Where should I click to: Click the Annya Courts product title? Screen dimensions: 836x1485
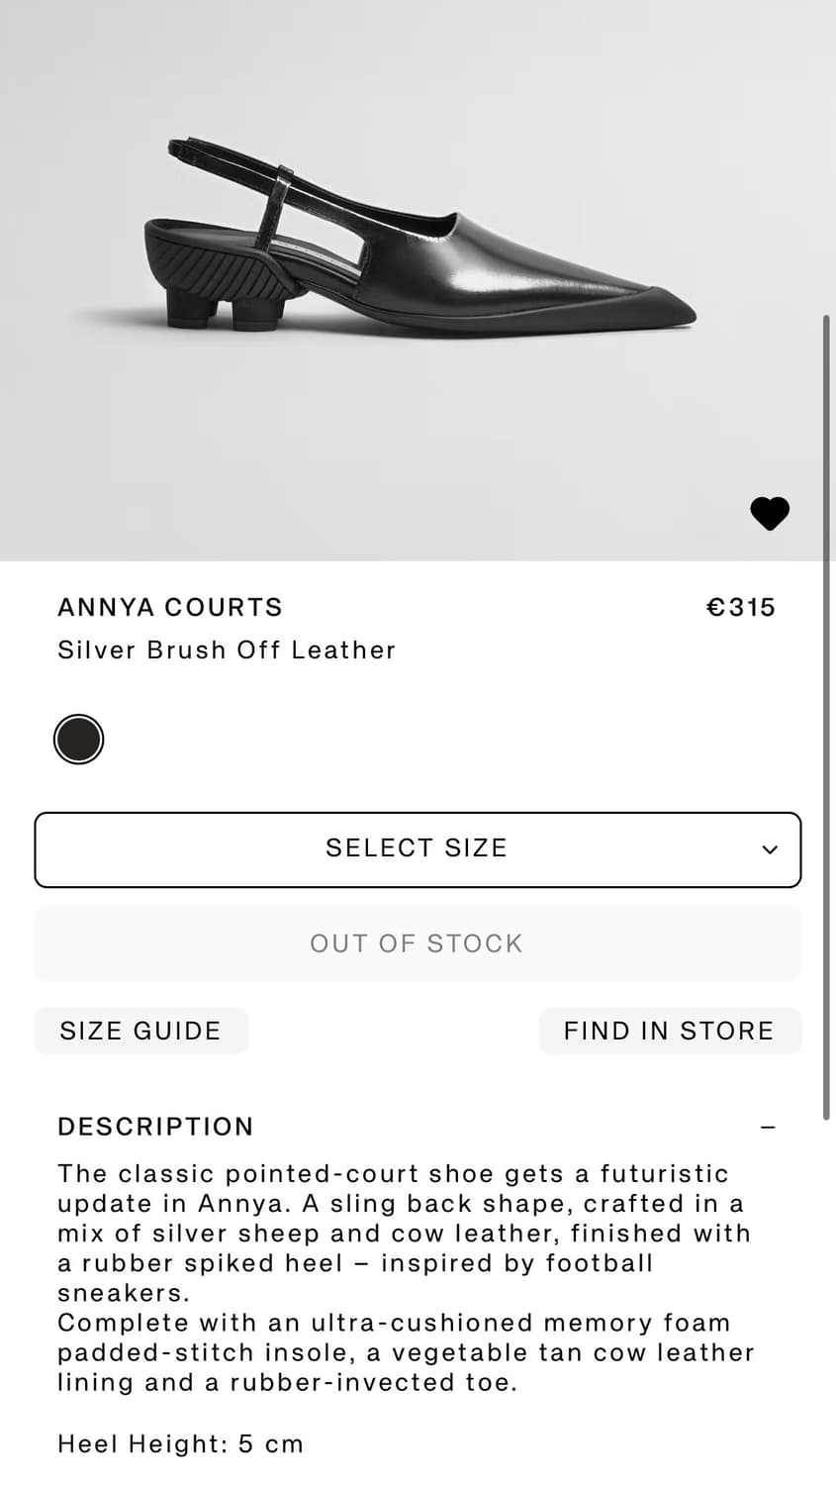[x=170, y=607]
